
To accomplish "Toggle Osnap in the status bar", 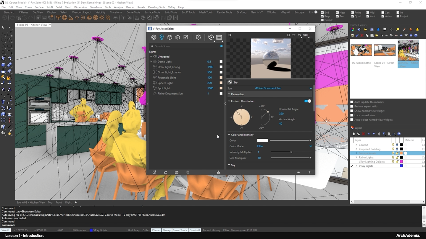I will (166, 230).
